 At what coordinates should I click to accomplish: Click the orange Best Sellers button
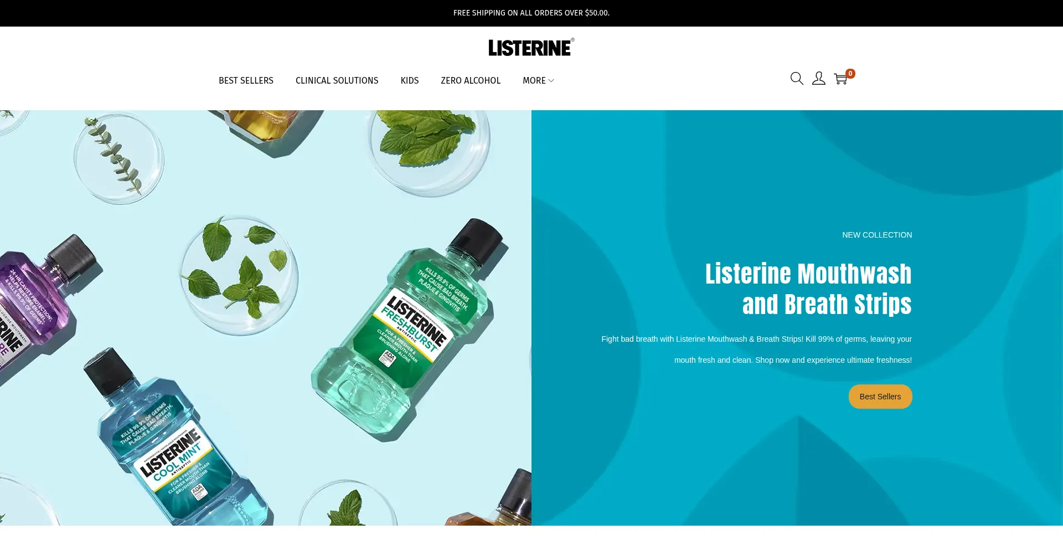pyautogui.click(x=880, y=397)
